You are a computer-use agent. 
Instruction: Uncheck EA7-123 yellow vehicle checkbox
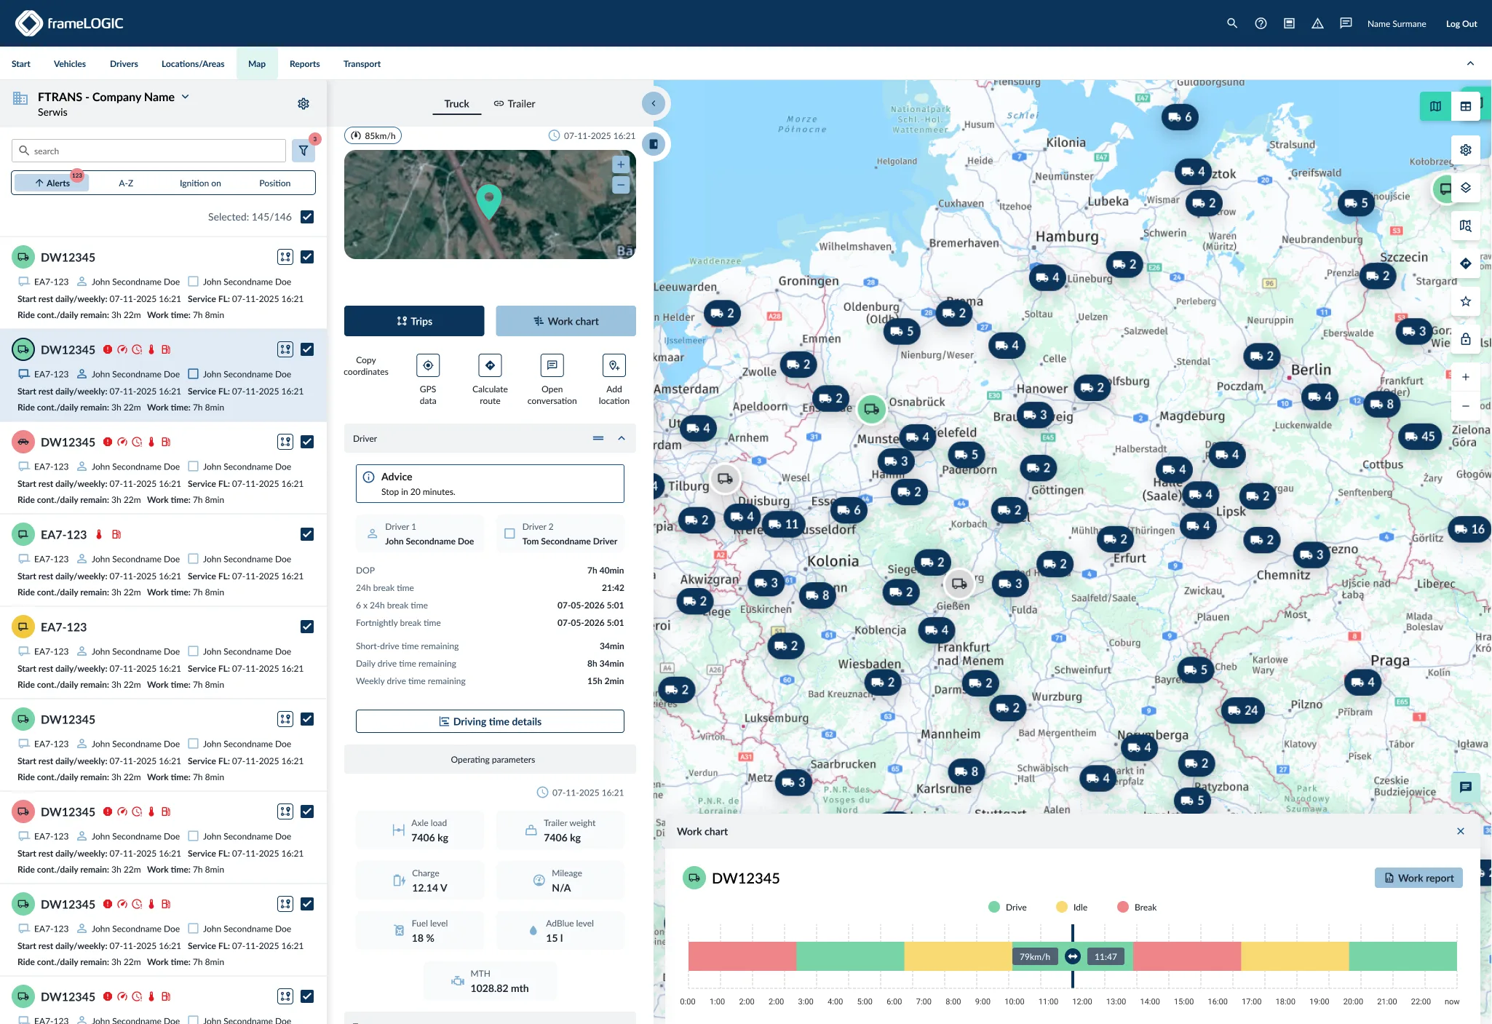pos(307,627)
